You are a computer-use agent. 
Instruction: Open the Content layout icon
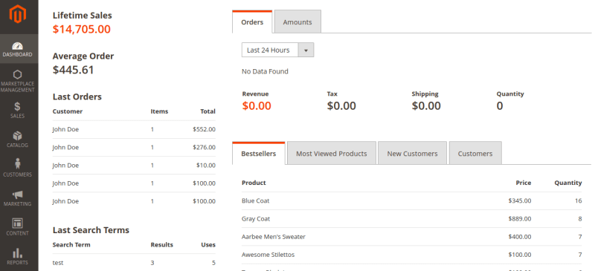[x=17, y=223]
